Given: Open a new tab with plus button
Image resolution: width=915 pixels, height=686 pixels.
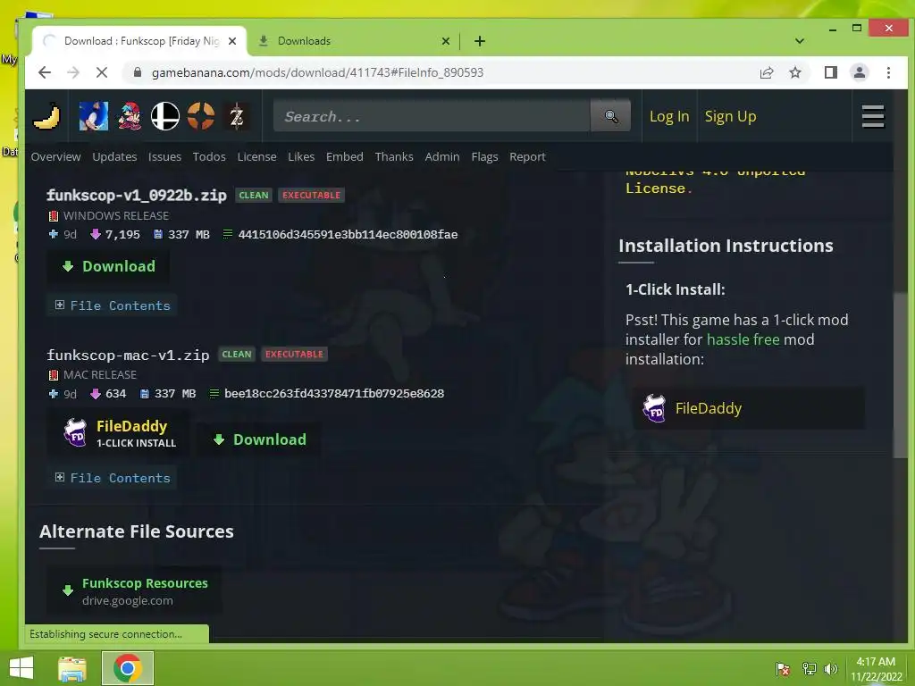Looking at the screenshot, I should [480, 41].
